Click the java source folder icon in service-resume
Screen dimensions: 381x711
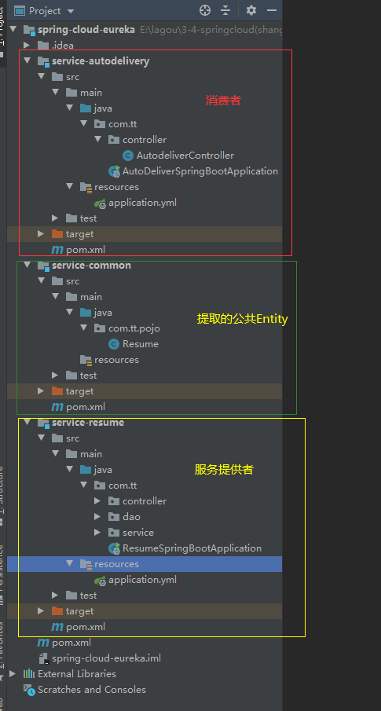pyautogui.click(x=86, y=470)
